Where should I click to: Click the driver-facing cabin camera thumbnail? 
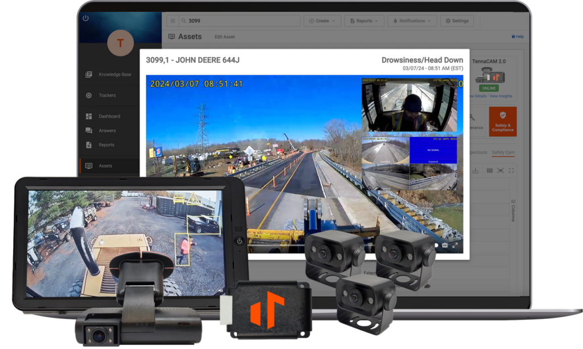[x=409, y=105]
